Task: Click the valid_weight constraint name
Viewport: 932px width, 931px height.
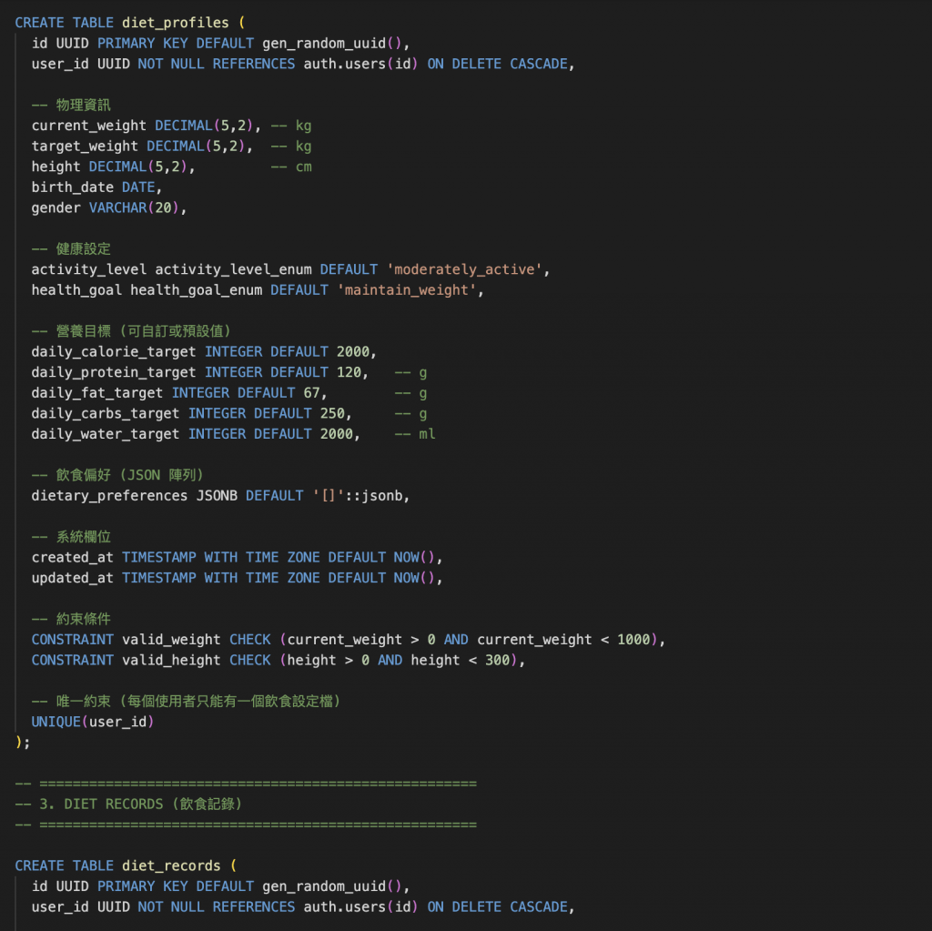Action: [x=171, y=640]
